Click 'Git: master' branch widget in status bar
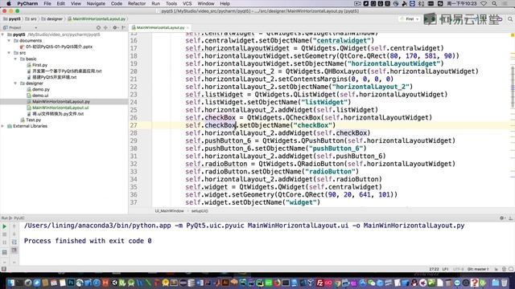 (478, 269)
